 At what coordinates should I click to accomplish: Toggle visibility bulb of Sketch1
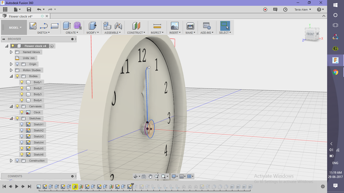(22, 124)
